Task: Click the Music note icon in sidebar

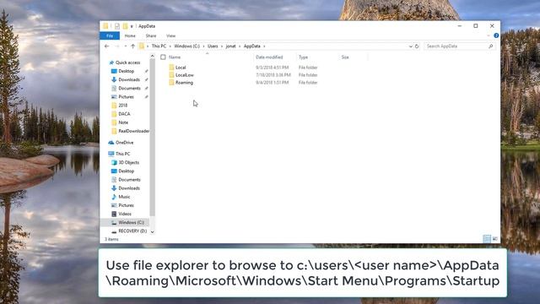Action: [x=114, y=197]
